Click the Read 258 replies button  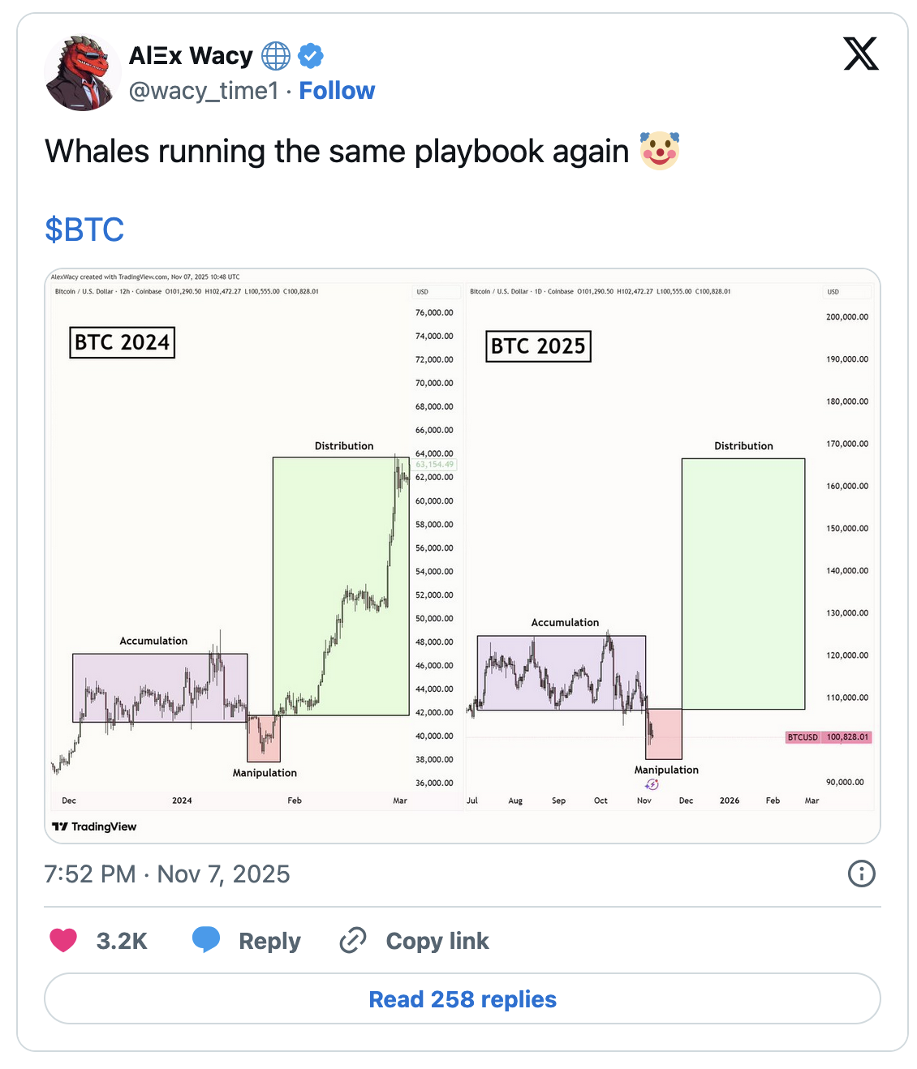tap(462, 999)
